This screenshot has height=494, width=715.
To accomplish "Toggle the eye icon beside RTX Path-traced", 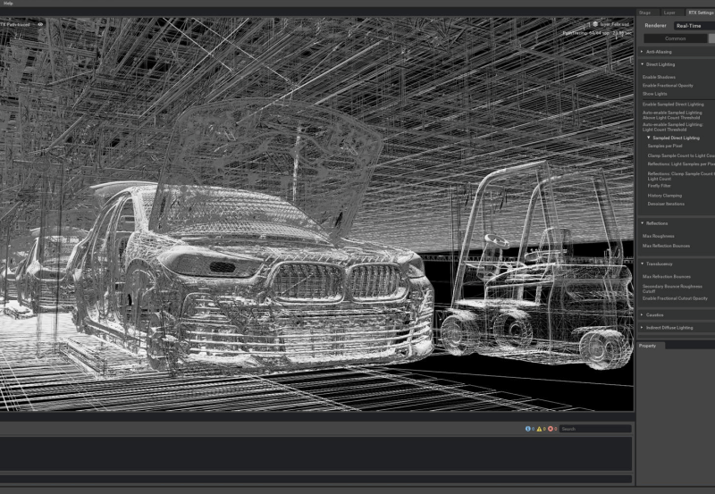I will click(x=40, y=25).
